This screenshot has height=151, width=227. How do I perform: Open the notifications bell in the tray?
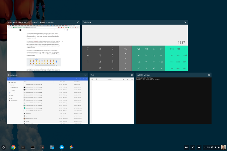[199, 147]
